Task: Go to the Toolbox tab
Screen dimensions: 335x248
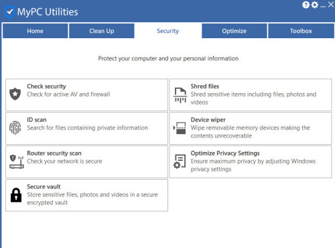Action: pyautogui.click(x=301, y=31)
